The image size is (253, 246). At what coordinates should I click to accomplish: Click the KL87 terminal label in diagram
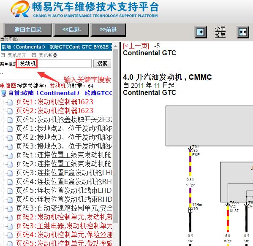[x=234, y=211]
